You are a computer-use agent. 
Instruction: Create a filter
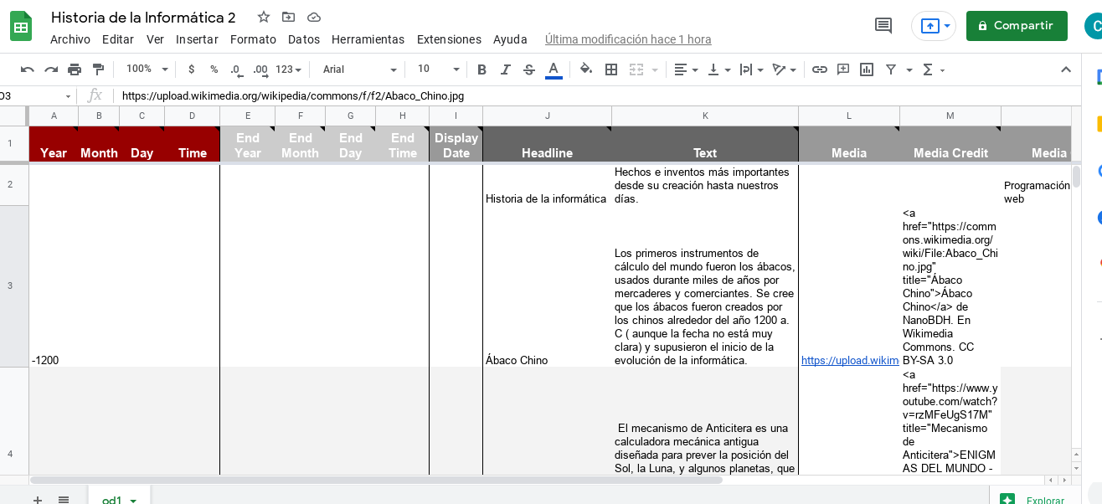tap(891, 69)
